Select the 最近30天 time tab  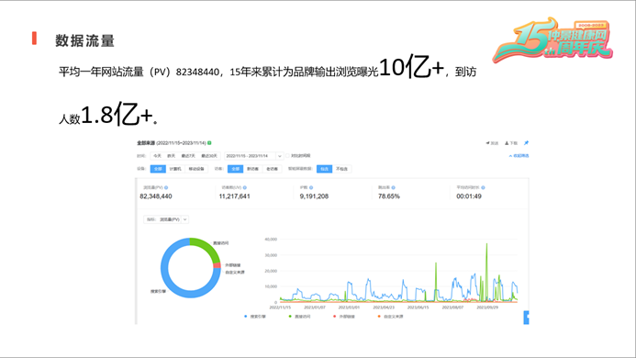(x=209, y=156)
